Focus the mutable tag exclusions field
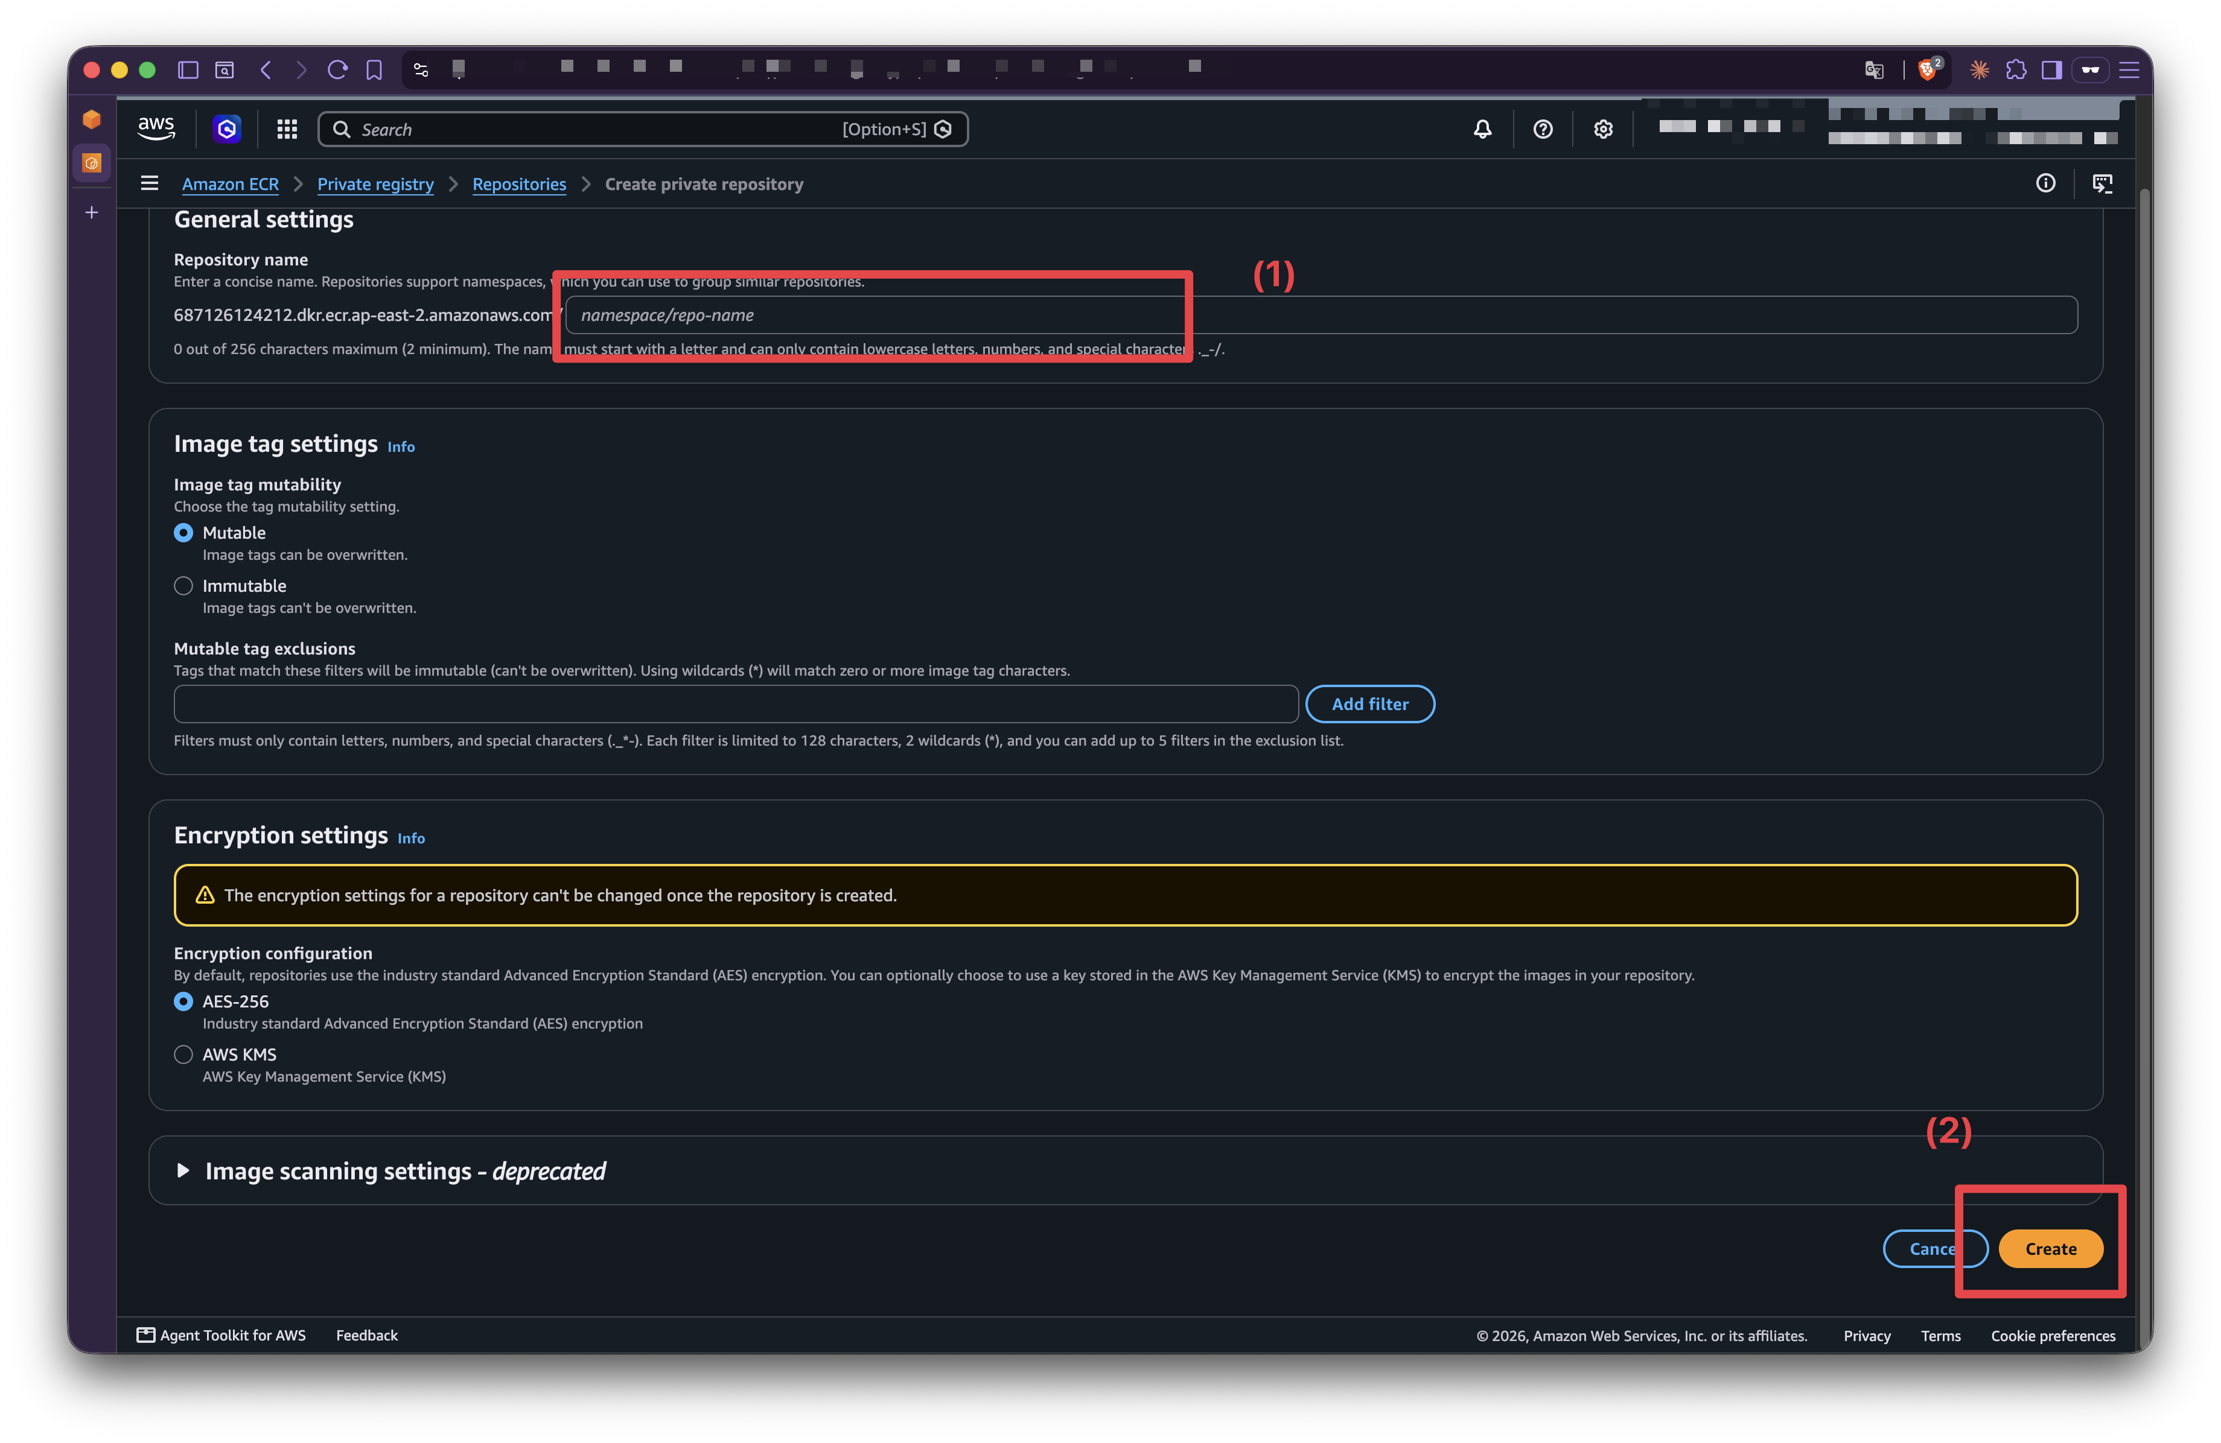This screenshot has width=2221, height=1443. coord(736,704)
